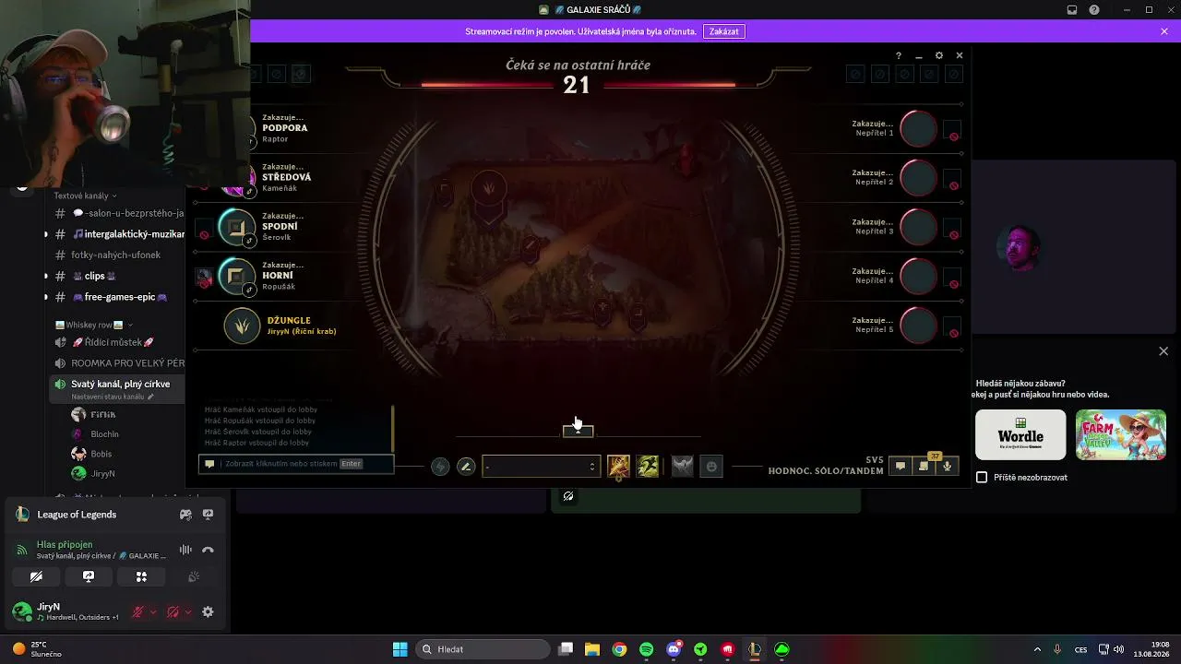The width and height of the screenshot is (1181, 664).
Task: Open the rune page dropdown
Action: pyautogui.click(x=541, y=467)
